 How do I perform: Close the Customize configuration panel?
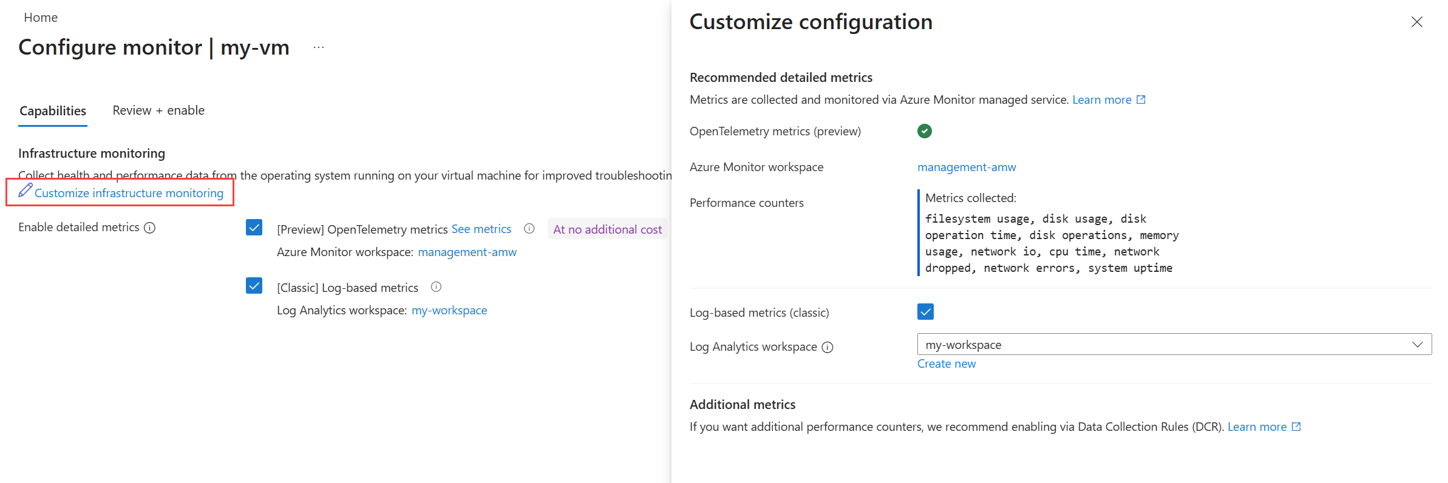(1416, 22)
